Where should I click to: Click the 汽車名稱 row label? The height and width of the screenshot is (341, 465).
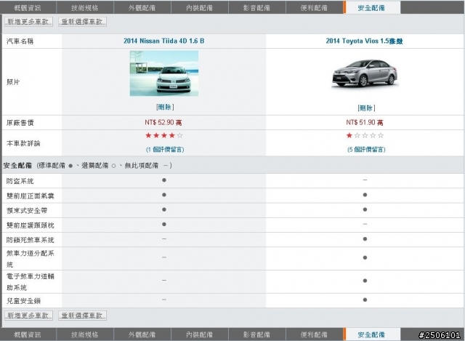[20, 41]
